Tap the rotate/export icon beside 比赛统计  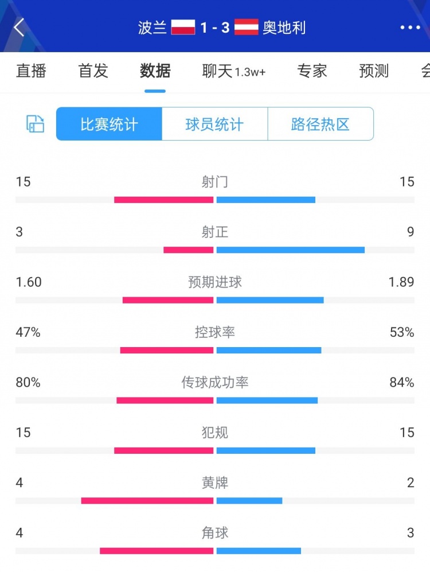pos(35,124)
